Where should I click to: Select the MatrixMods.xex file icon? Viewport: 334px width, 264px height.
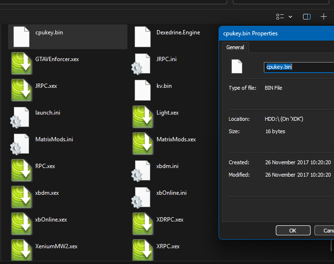[143, 143]
